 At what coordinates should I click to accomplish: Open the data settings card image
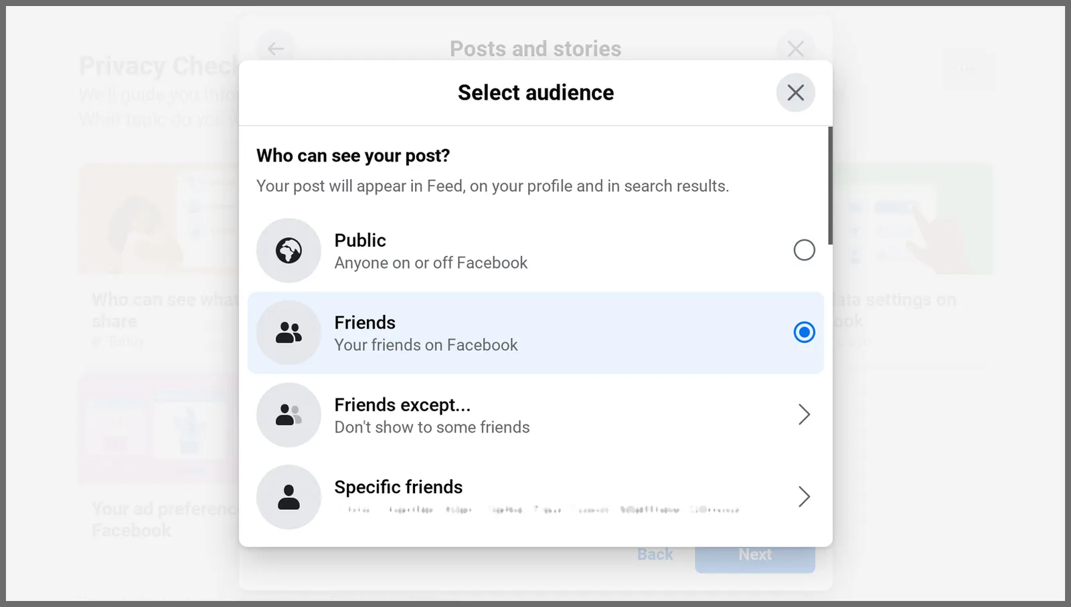pos(912,219)
